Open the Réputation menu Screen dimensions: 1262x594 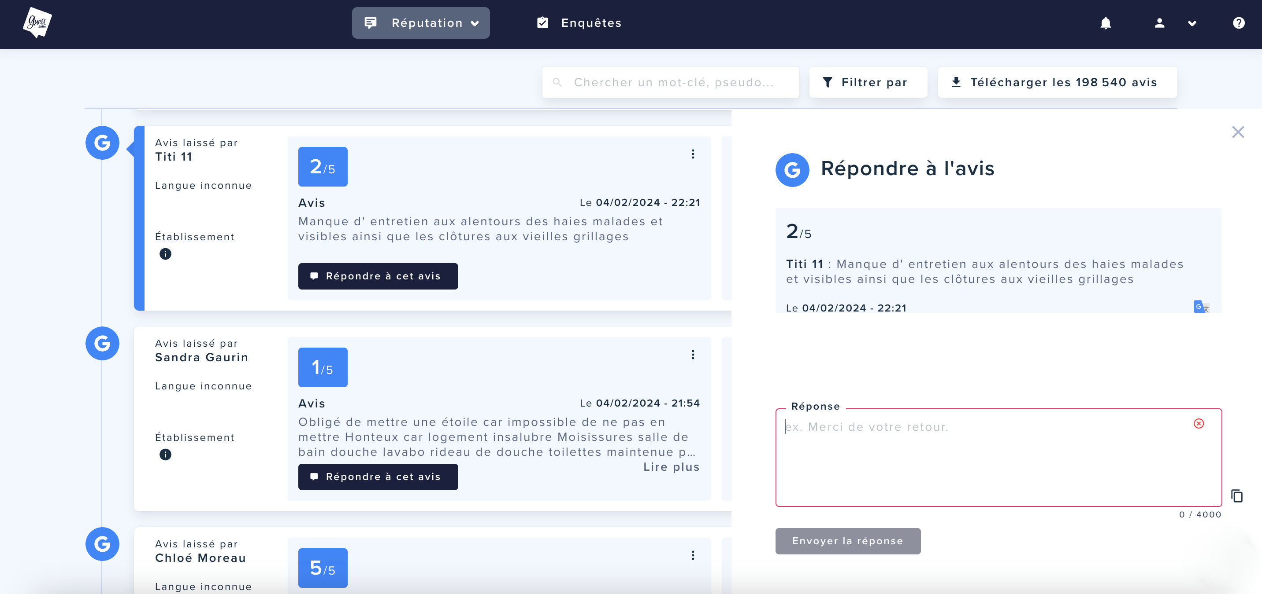click(x=420, y=23)
